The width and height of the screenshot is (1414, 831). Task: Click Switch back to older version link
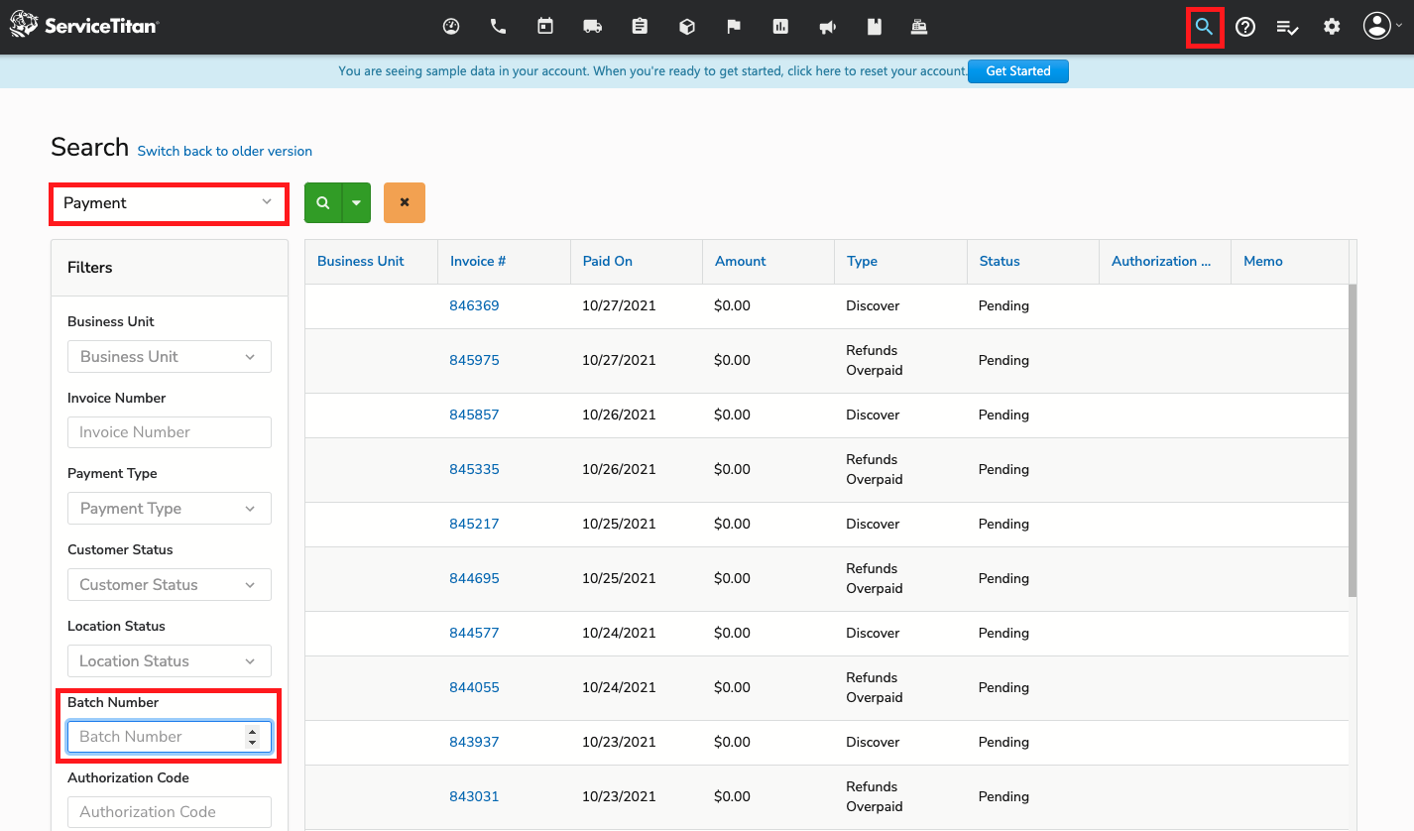click(225, 152)
